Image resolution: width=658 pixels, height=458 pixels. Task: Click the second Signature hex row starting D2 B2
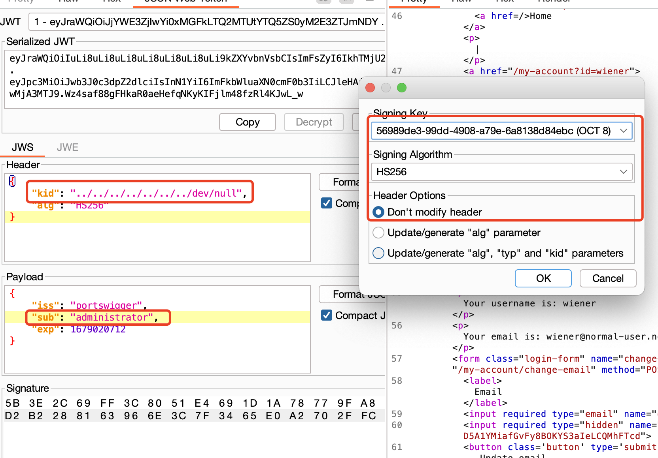[191, 416]
